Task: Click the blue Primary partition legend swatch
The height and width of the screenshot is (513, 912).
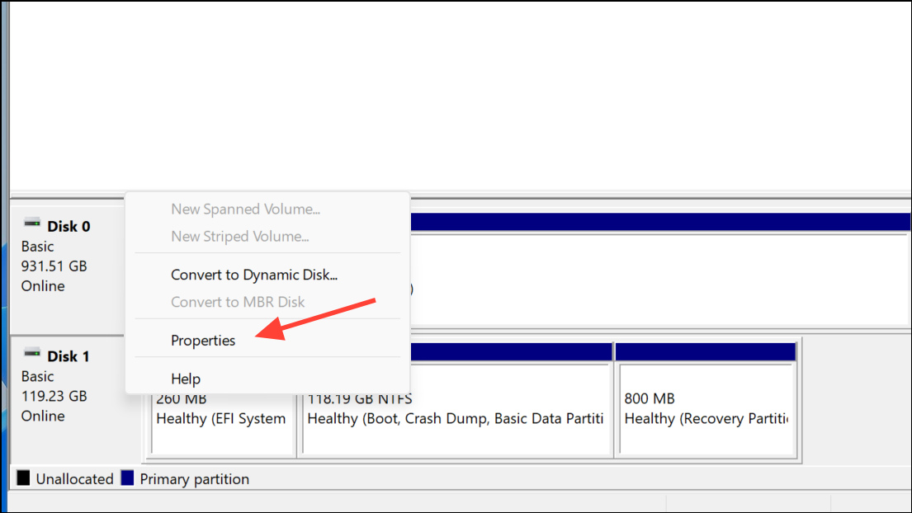Action: pyautogui.click(x=128, y=478)
